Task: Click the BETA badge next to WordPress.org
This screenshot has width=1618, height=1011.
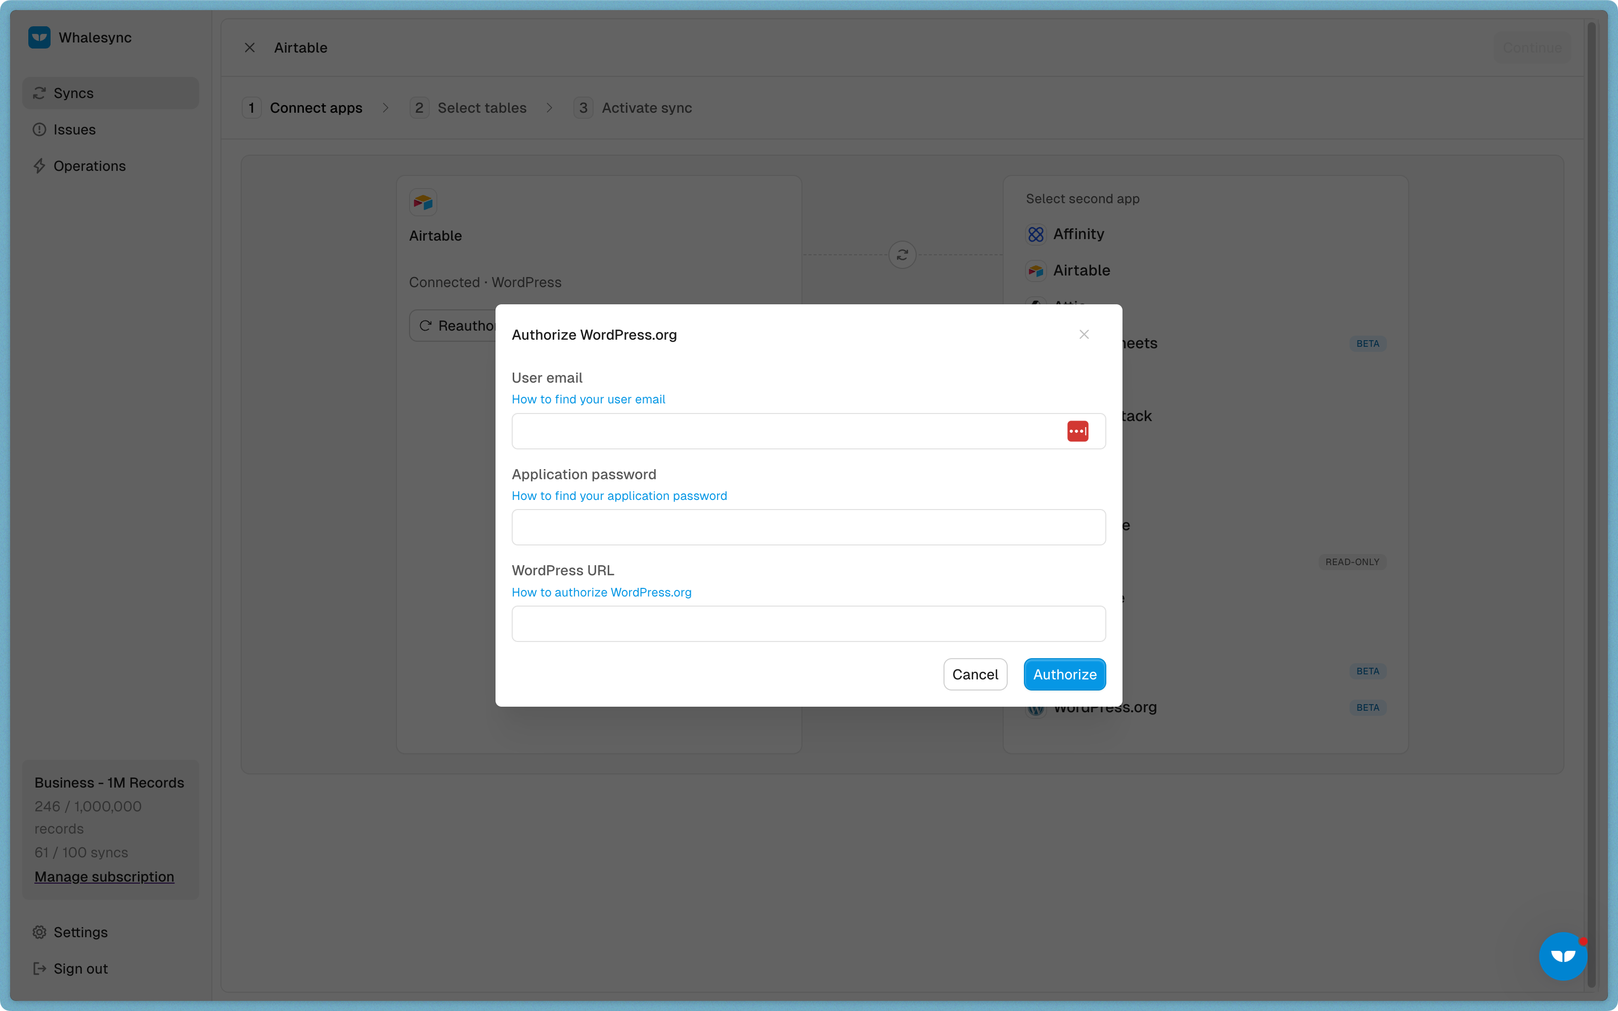Action: [x=1367, y=707]
